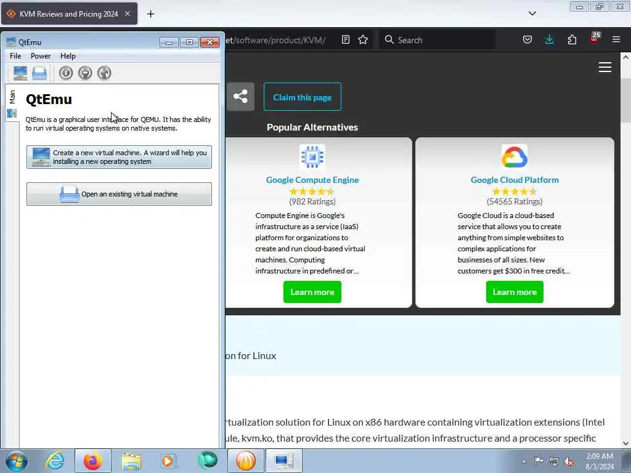
Task: Click the new virtual machine toolbar icon
Action: pyautogui.click(x=20, y=73)
